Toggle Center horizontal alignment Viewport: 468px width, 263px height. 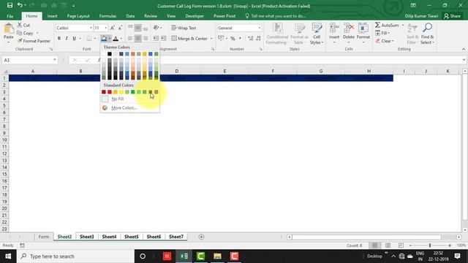pyautogui.click(x=137, y=38)
